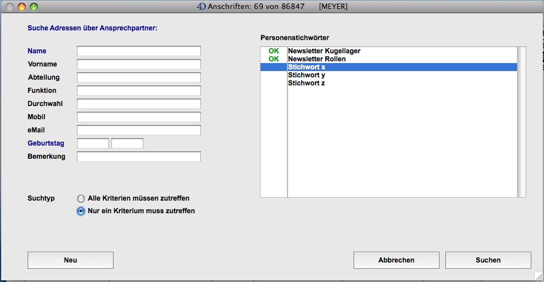Select 'Alle Kriterien müssen zutreffen' radio button
The width and height of the screenshot is (544, 282).
(81, 198)
